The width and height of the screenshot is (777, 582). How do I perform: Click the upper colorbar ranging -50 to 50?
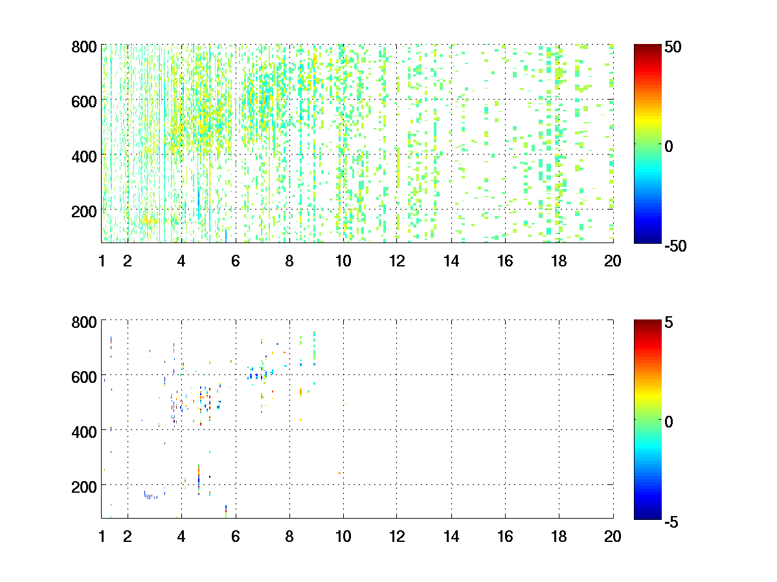647,144
